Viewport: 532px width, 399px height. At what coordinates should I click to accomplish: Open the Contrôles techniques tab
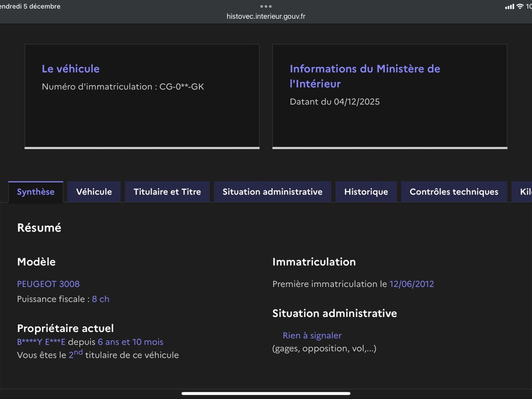click(x=454, y=192)
